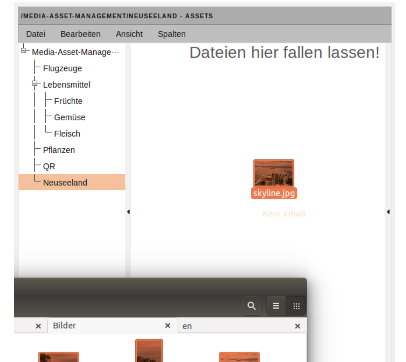Switch file manager to list view
Screen dimensions: 406x362
(276, 306)
